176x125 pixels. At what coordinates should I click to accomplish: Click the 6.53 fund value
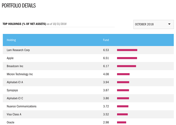pos(106,50)
